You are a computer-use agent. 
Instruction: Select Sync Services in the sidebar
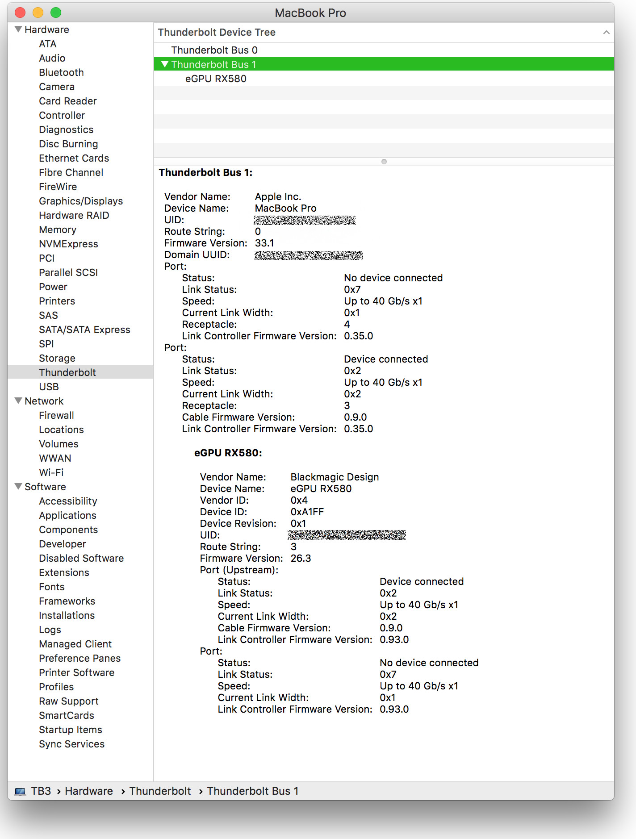point(71,744)
